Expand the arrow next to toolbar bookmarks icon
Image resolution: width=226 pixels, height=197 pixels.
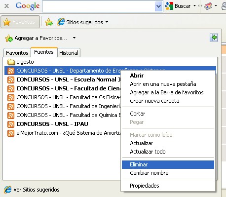coord(216,6)
